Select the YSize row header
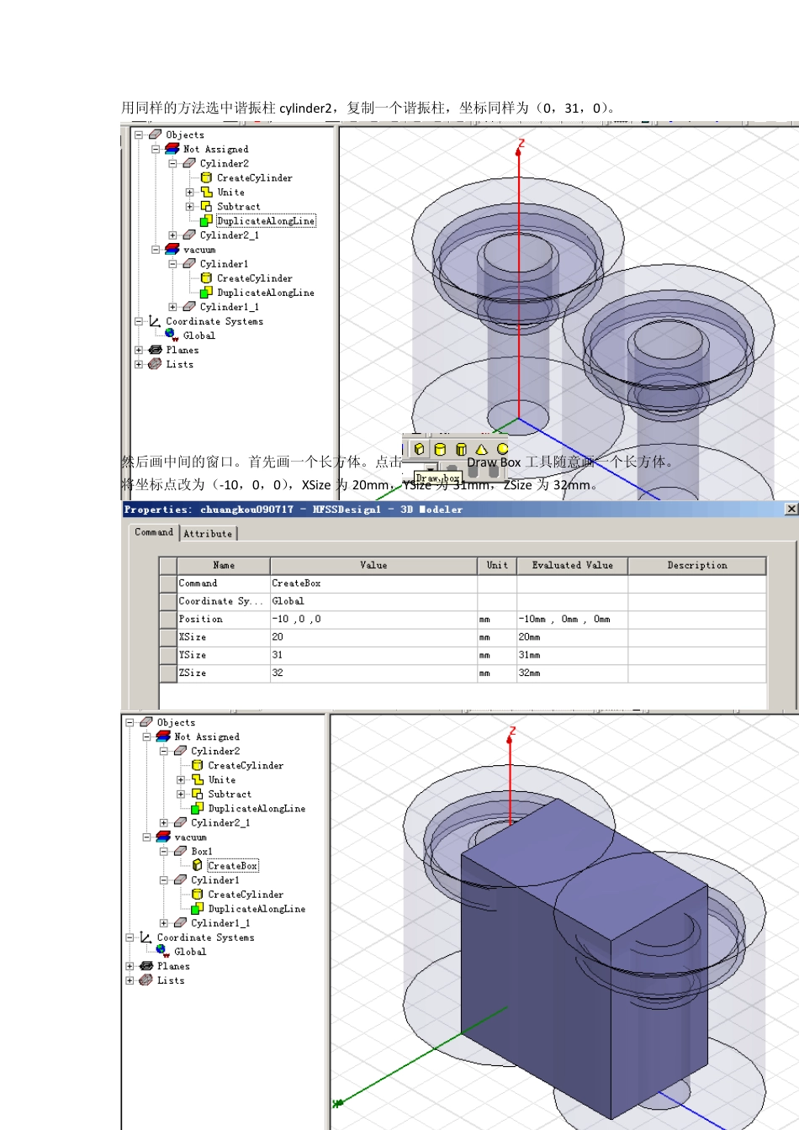 pos(168,655)
